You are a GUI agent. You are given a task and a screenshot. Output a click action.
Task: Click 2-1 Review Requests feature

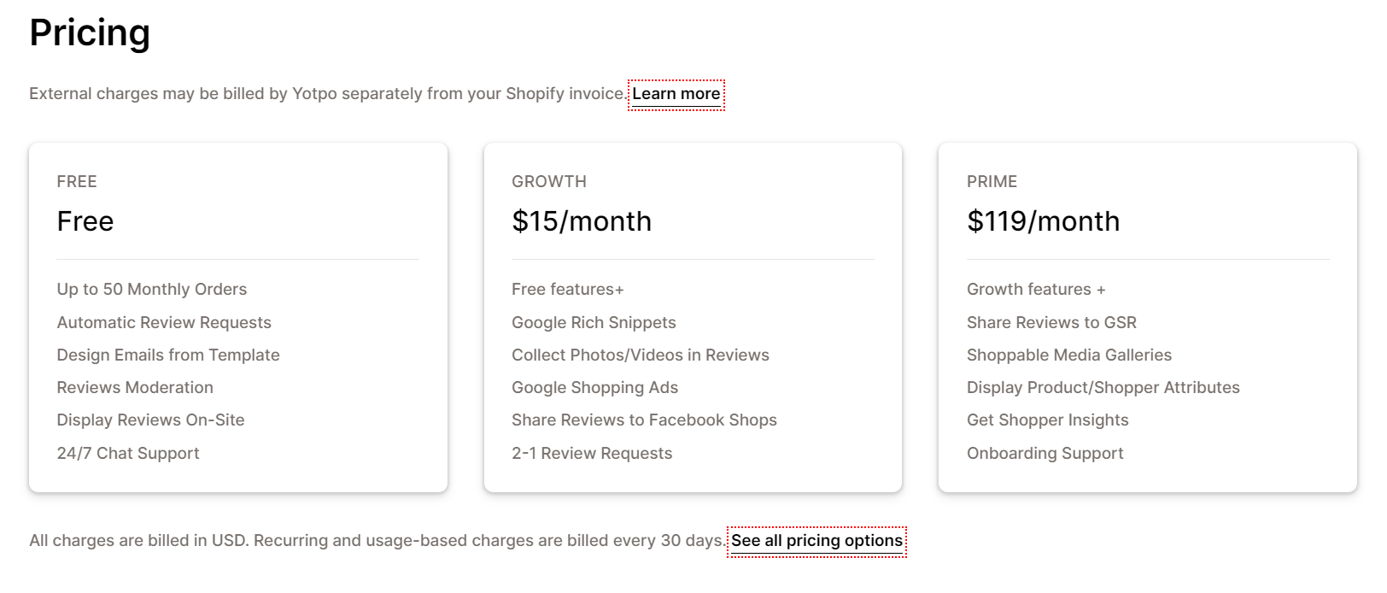[x=592, y=454]
